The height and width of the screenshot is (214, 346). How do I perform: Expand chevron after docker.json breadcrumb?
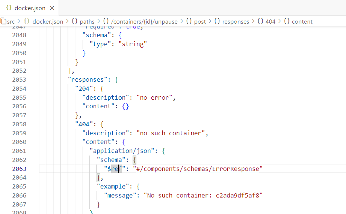tap(67, 21)
